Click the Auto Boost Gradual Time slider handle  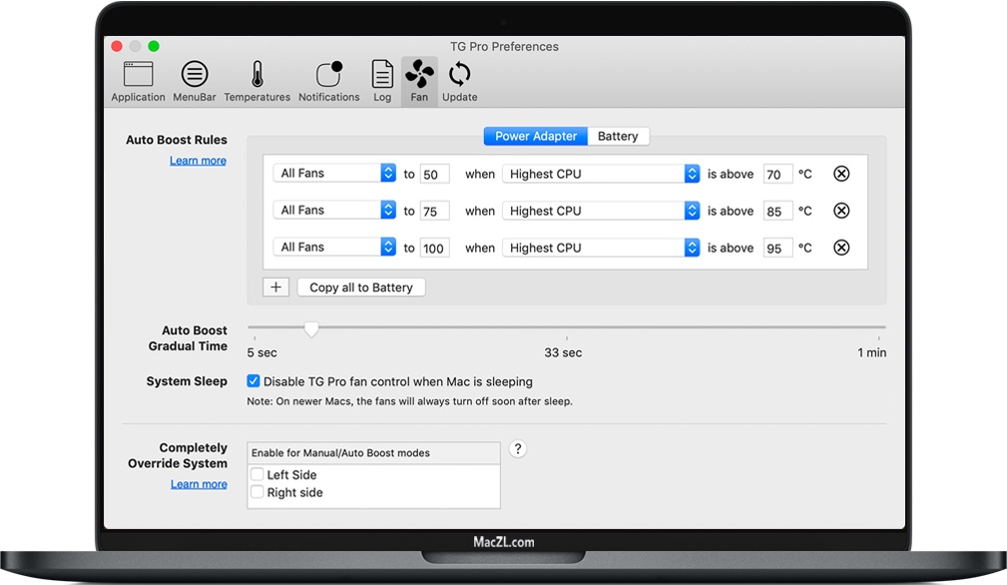pyautogui.click(x=311, y=328)
